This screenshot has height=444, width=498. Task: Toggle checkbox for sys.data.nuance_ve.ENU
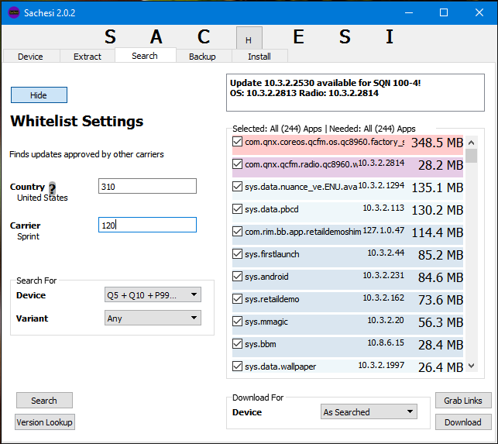237,186
